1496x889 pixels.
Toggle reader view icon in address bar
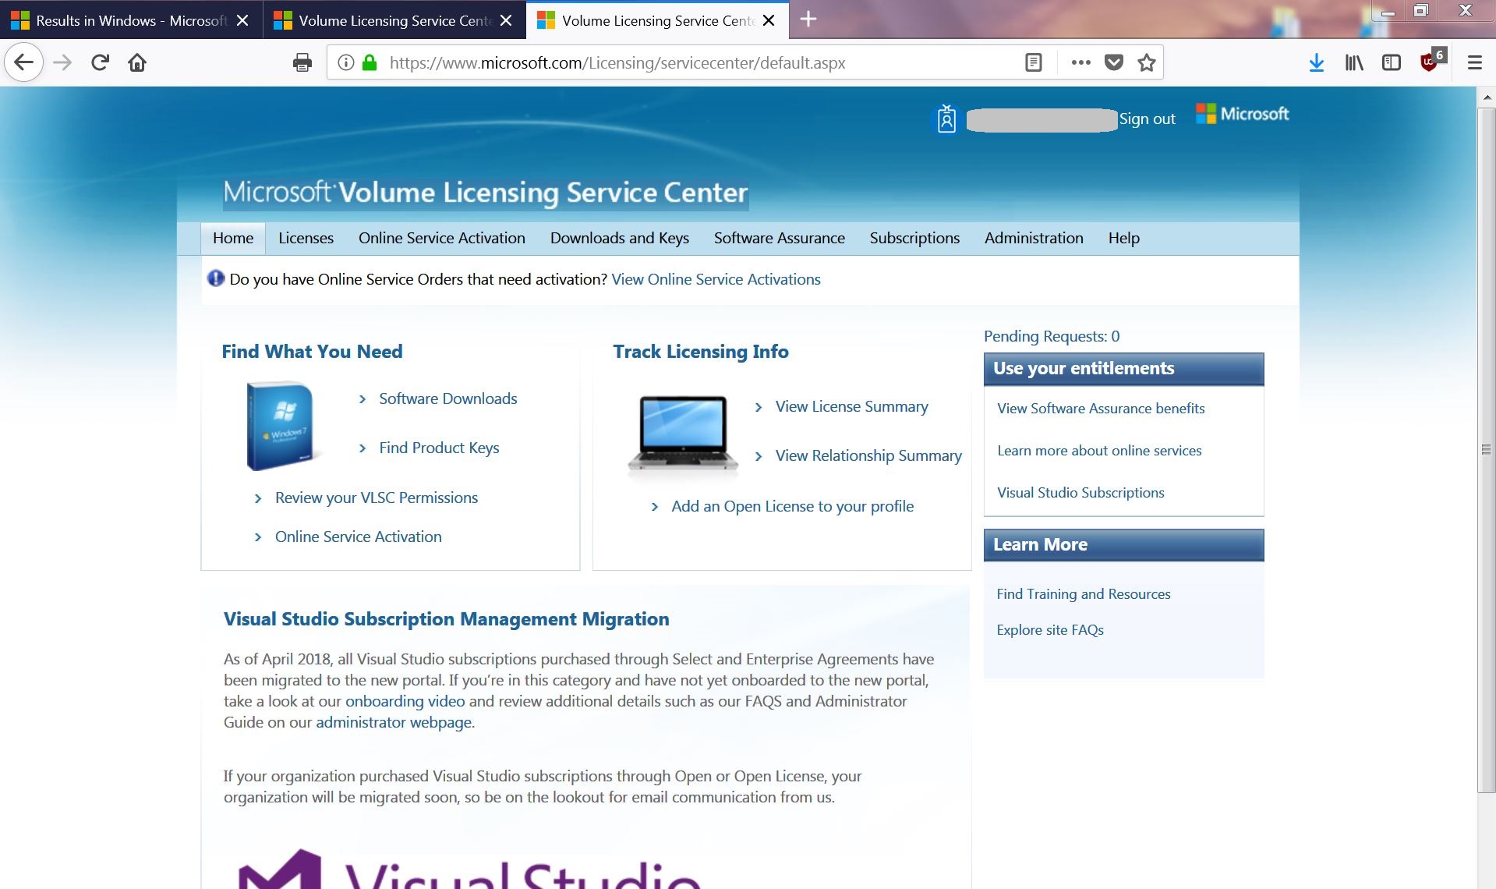click(x=1034, y=62)
